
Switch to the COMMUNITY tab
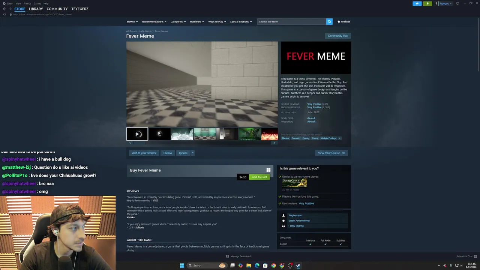pos(57,9)
